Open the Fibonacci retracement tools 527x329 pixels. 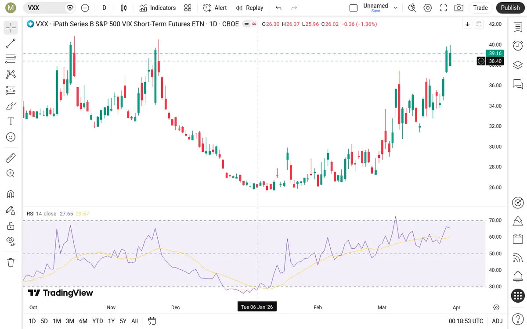click(11, 59)
